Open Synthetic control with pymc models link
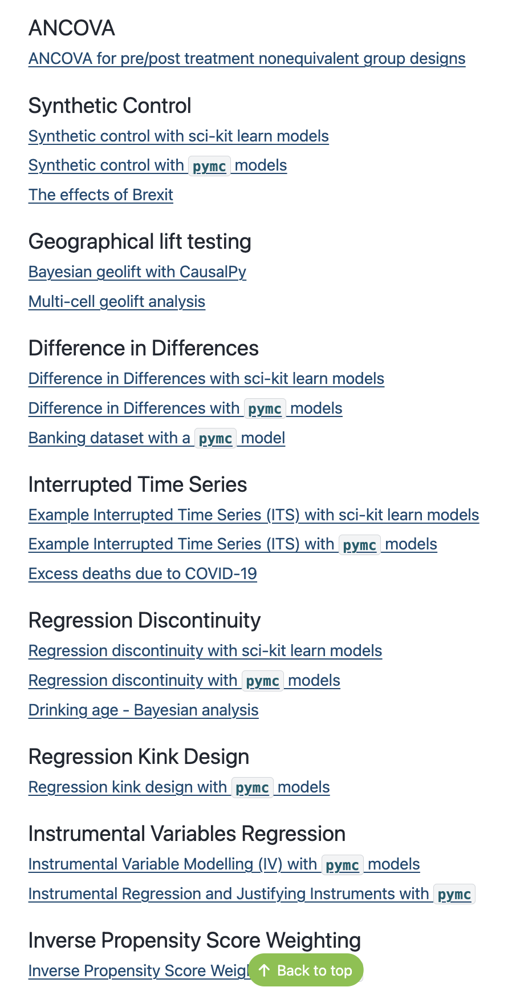The width and height of the screenshot is (512, 995). pyautogui.click(x=157, y=165)
